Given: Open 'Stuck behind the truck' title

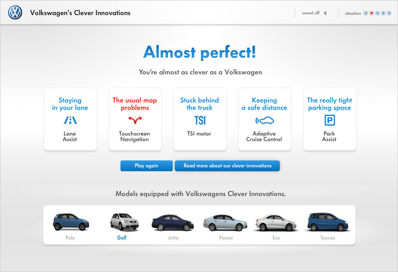Looking at the screenshot, I should click(x=199, y=104).
